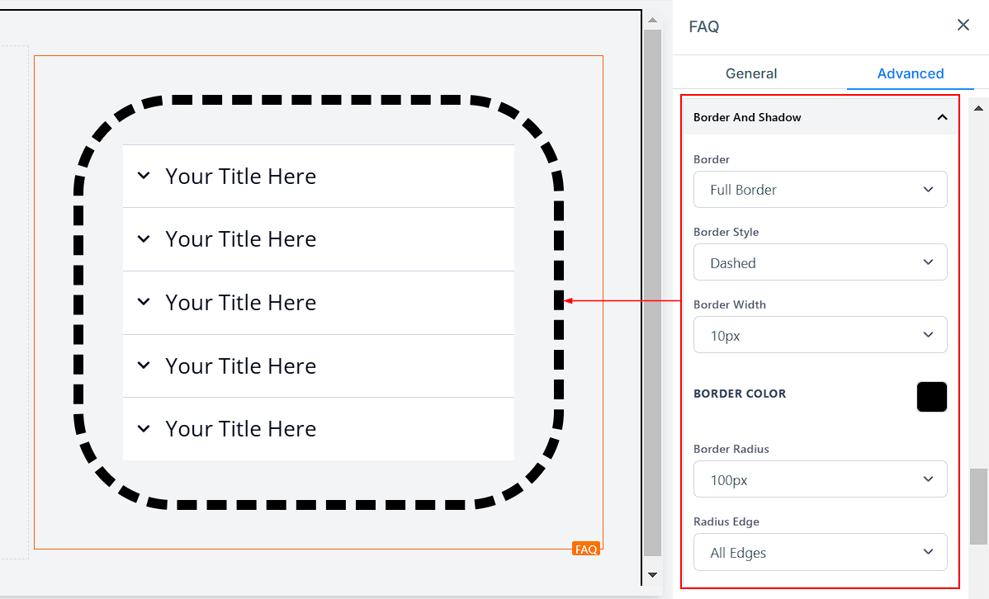Collapse the Border And Shadow section
Image resolution: width=989 pixels, height=599 pixels.
pos(942,117)
